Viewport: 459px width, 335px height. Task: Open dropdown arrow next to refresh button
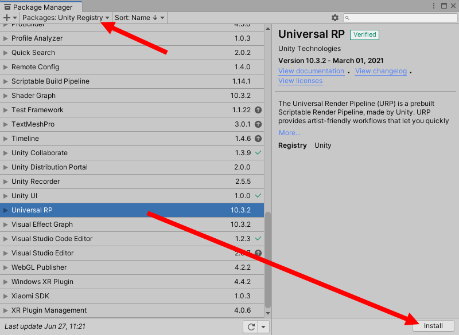pyautogui.click(x=263, y=327)
